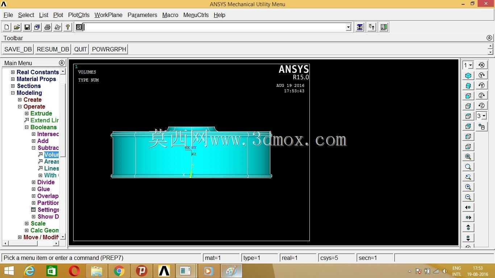Open the report generator icon
The height and width of the screenshot is (278, 495).
57,27
